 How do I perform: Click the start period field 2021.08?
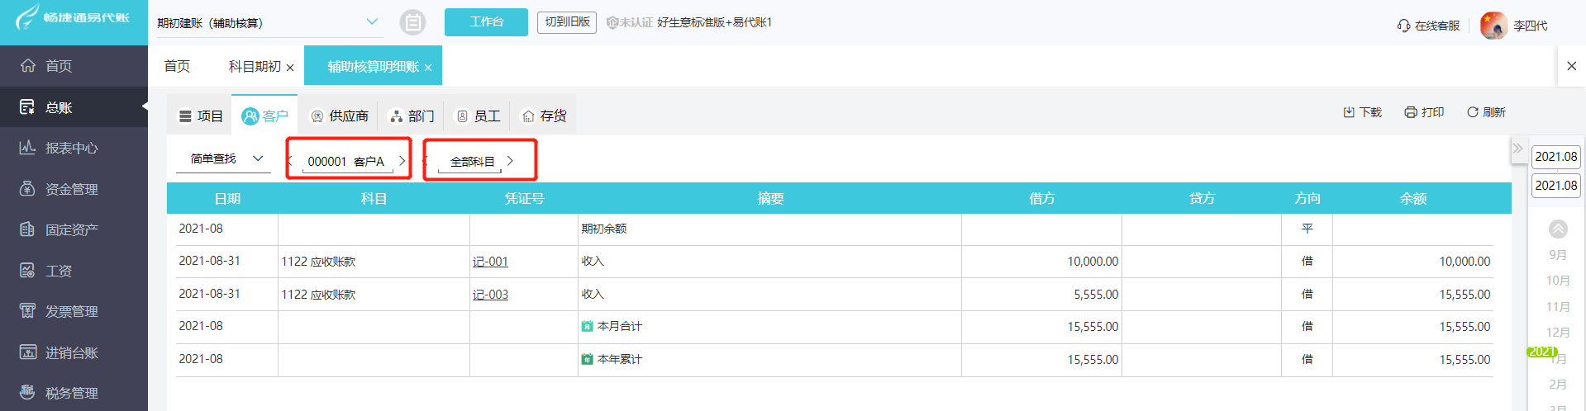click(x=1555, y=157)
